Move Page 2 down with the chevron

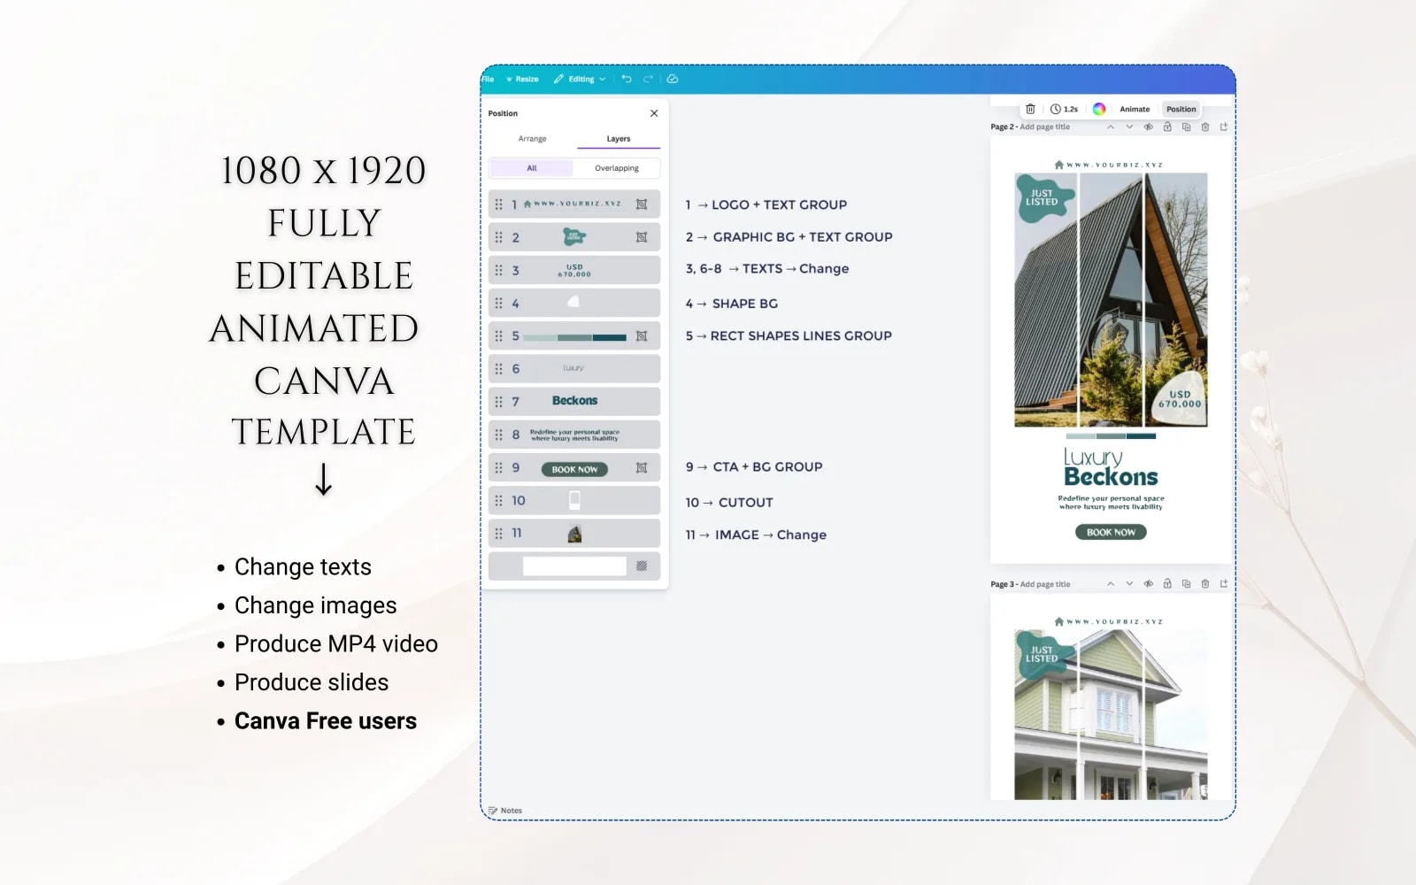(x=1129, y=127)
